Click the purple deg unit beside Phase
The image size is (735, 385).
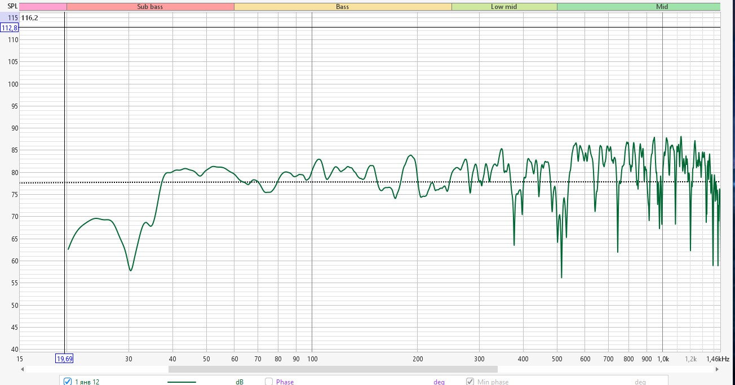439,382
